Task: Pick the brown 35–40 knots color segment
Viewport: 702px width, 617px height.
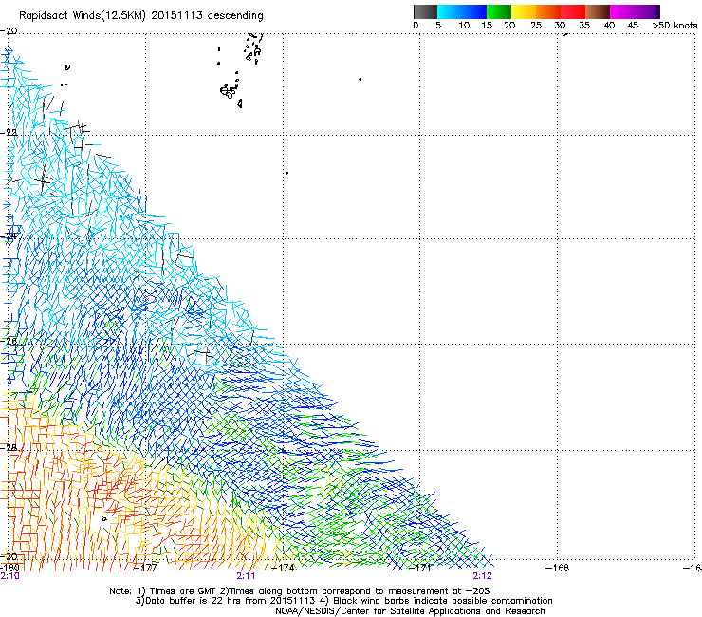Action: click(598, 11)
